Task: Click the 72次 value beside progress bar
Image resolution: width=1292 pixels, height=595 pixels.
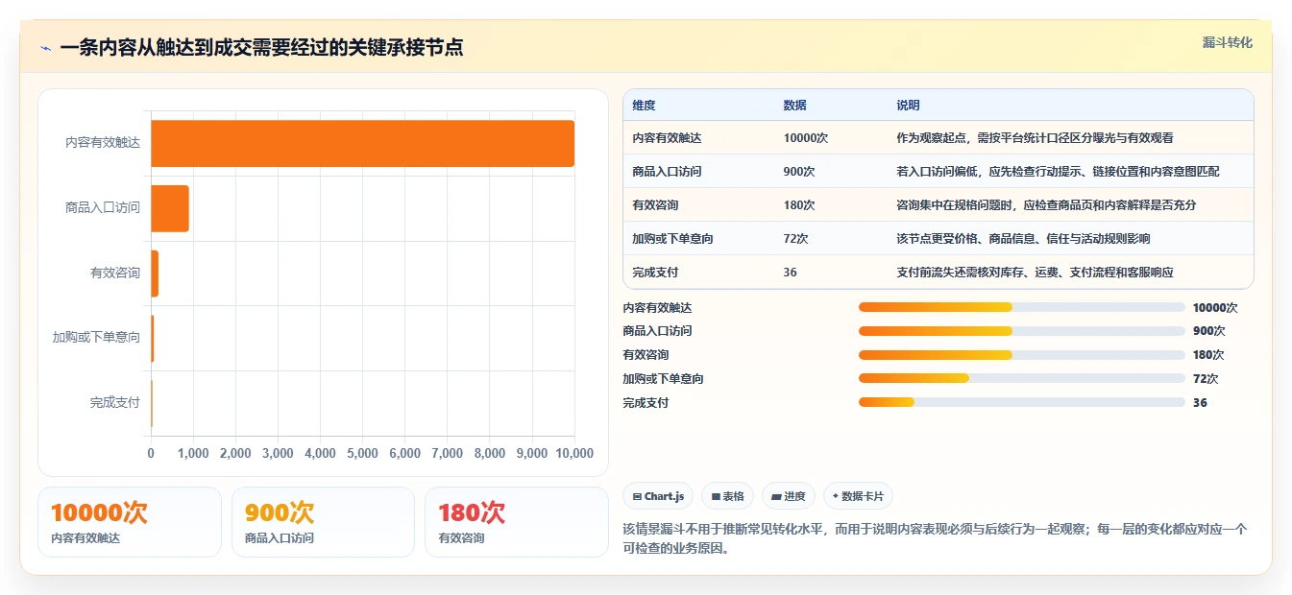Action: tap(1206, 378)
